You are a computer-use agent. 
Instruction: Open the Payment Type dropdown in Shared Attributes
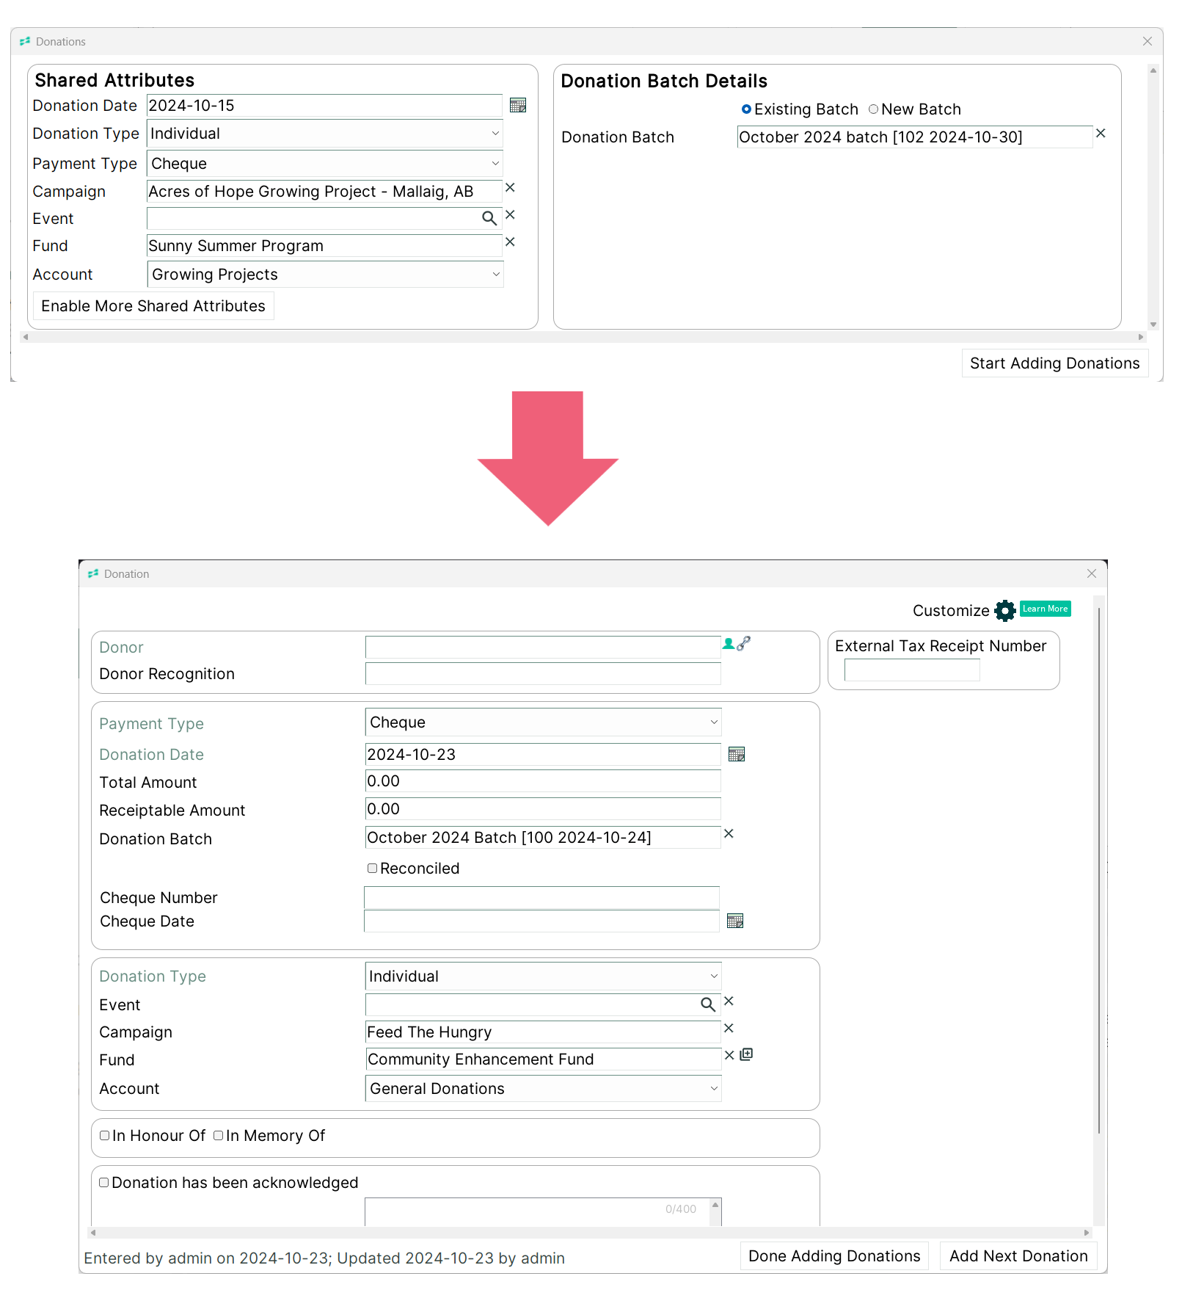[325, 164]
